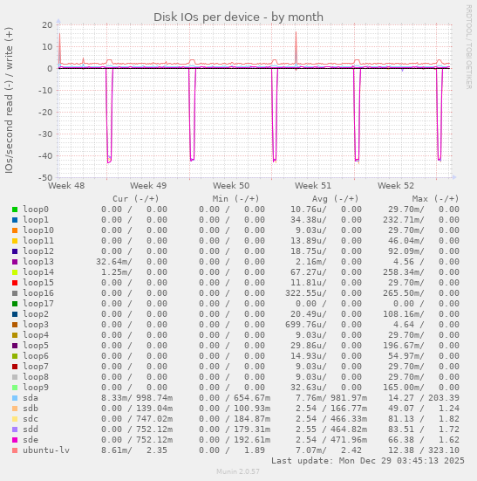Click the Week 50 axis label
Viewport: 477px width, 481px height.
tap(231, 186)
